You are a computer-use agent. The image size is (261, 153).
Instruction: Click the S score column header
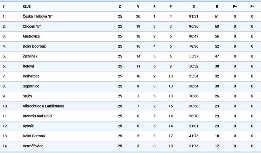pos(194,7)
